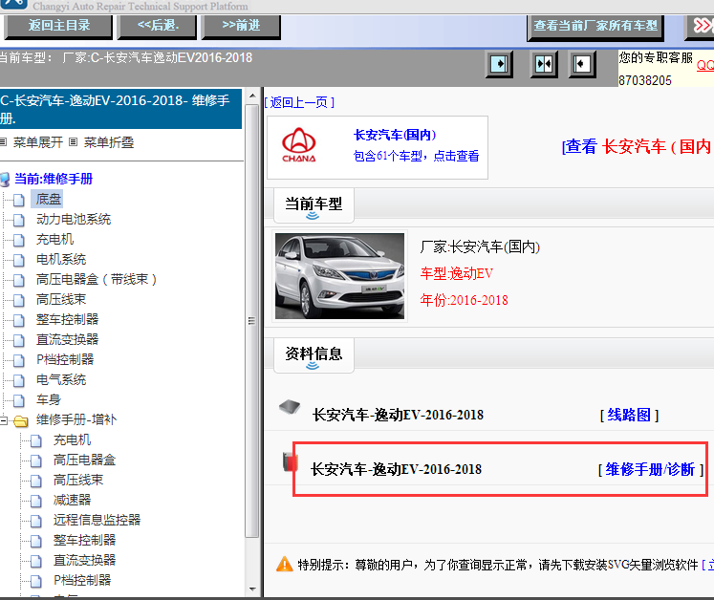The width and height of the screenshot is (714, 600).
Task: Open 查看当前厂家所有车型 button
Action: click(x=595, y=27)
